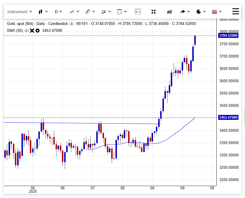Expand the daily timeframe dropdown
The height and width of the screenshot is (198, 245).
(x=58, y=12)
